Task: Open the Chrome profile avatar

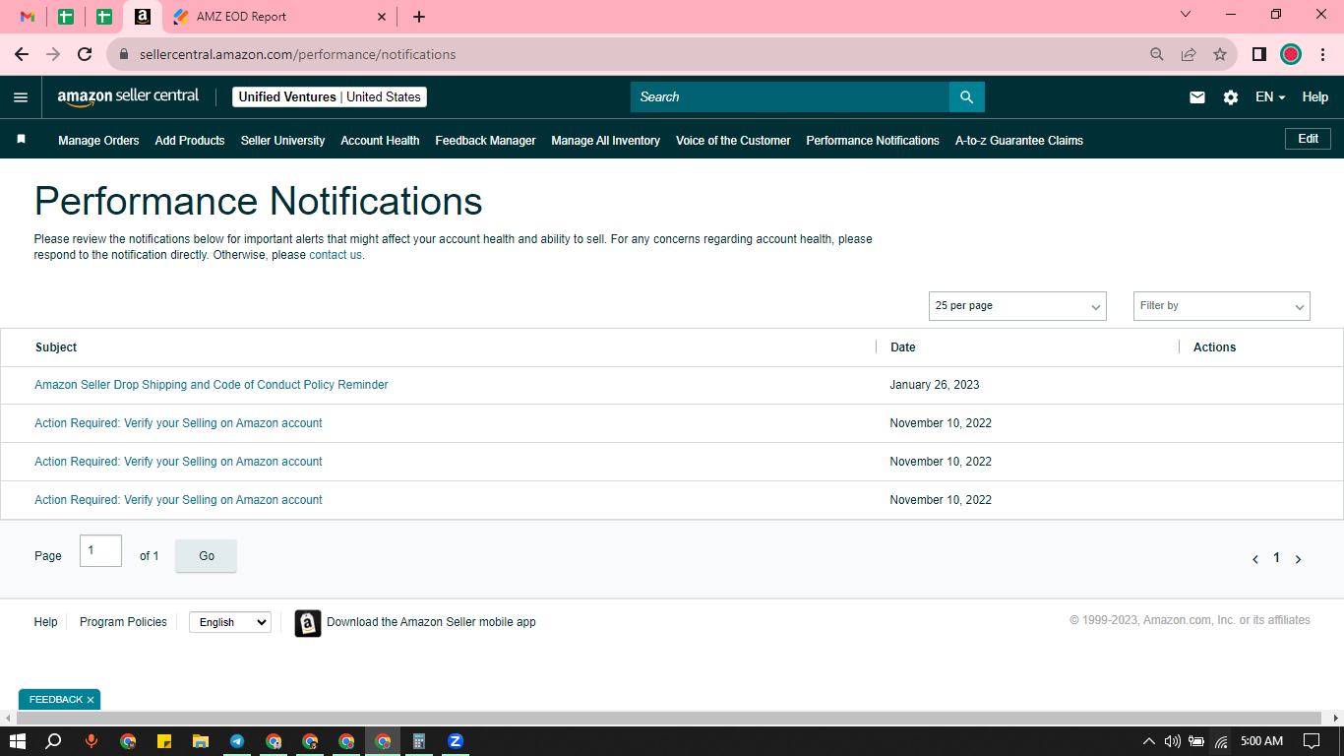Action: tap(1291, 54)
